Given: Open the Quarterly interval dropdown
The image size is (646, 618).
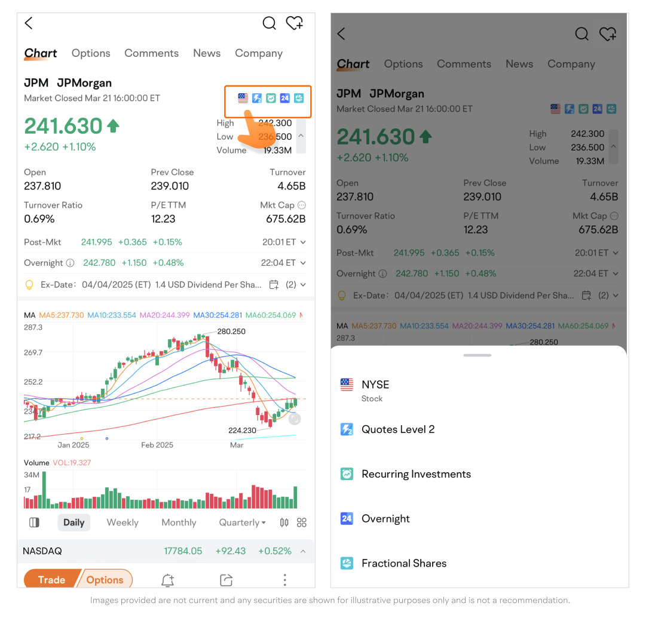Looking at the screenshot, I should tap(242, 522).
